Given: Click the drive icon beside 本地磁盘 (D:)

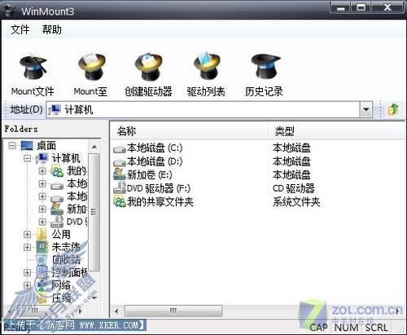Looking at the screenshot, I should (119, 162).
